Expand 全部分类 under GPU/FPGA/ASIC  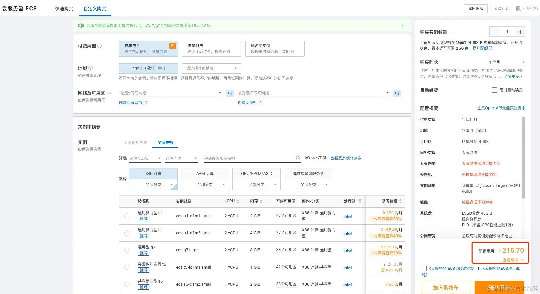click(x=257, y=185)
